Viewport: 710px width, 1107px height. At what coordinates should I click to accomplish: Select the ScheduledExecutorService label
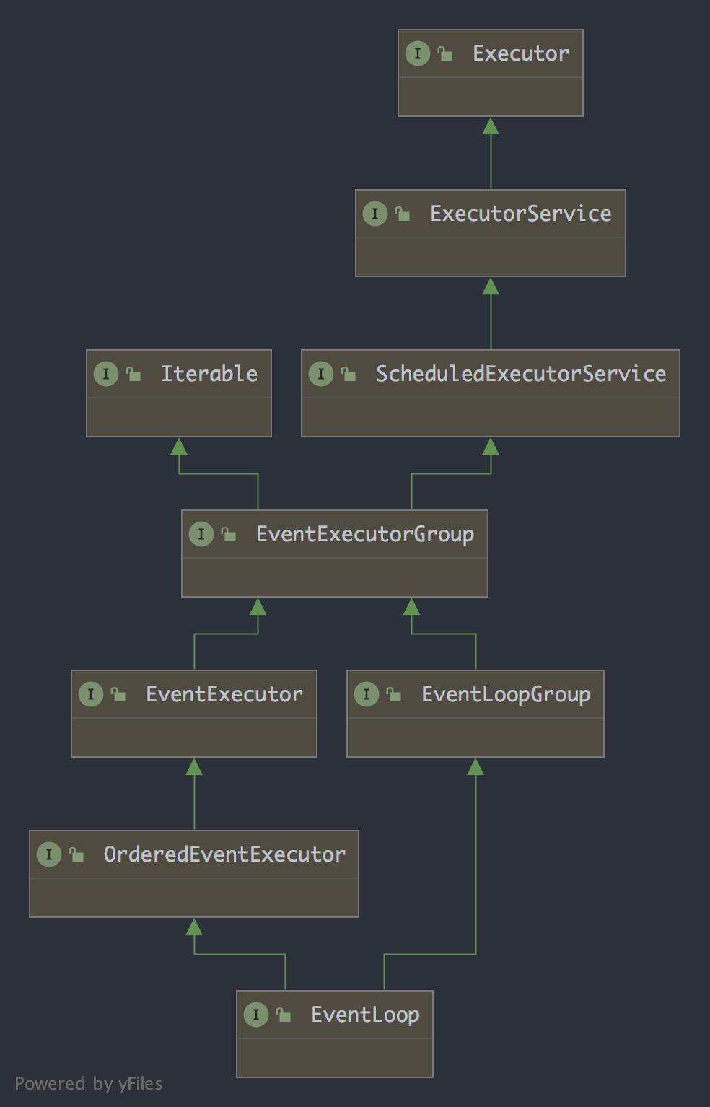point(521,374)
